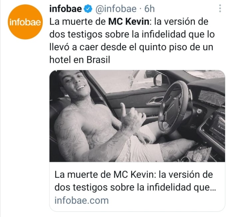Click the orange infobae logo text
Image resolution: width=233 pixels, height=217 pixels.
25,22
